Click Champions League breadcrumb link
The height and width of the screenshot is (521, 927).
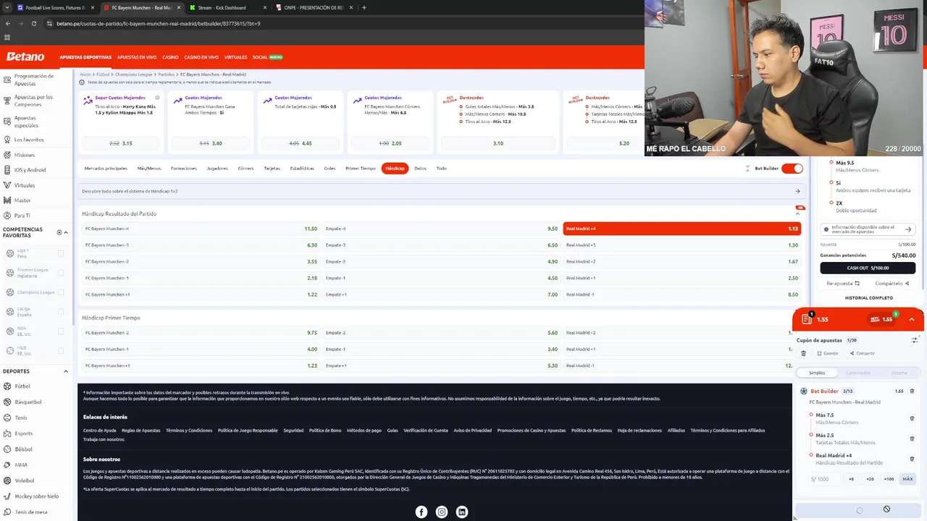(133, 75)
